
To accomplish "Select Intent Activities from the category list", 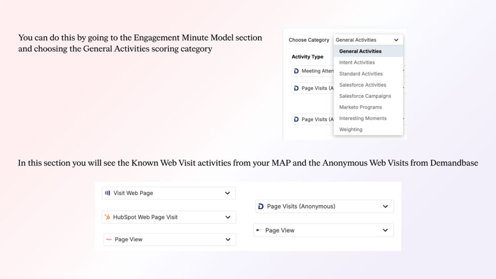I will 356,62.
